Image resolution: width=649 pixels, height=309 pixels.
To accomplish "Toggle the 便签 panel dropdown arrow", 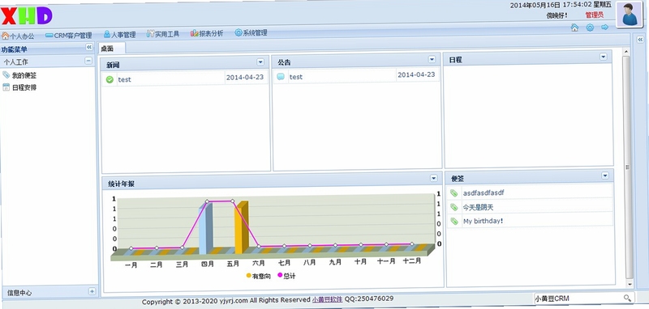I will [605, 176].
